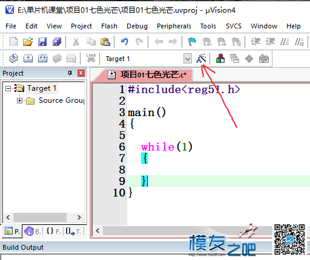Viewport: 310px width, 260px height.
Task: Click the green diamond toolbar icon
Action: tap(249, 59)
